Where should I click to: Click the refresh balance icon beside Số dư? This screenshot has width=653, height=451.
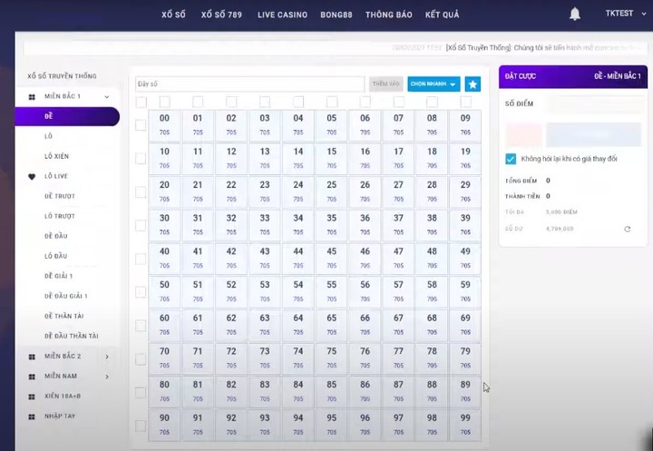[x=628, y=229]
